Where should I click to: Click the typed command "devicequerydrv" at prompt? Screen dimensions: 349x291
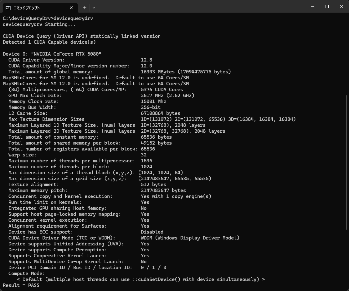73,18
